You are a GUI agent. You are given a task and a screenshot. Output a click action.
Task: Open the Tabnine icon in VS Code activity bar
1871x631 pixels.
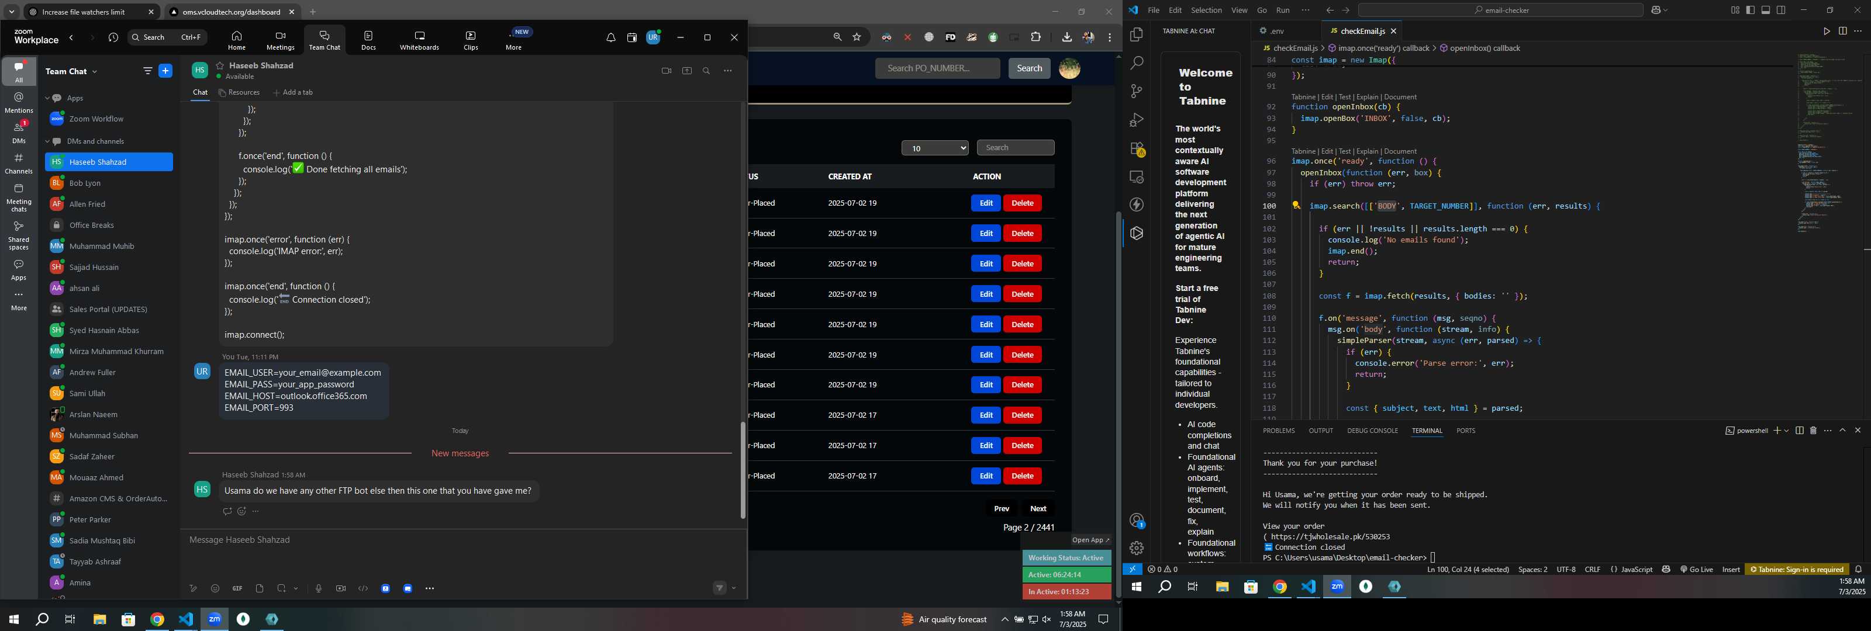click(1137, 234)
